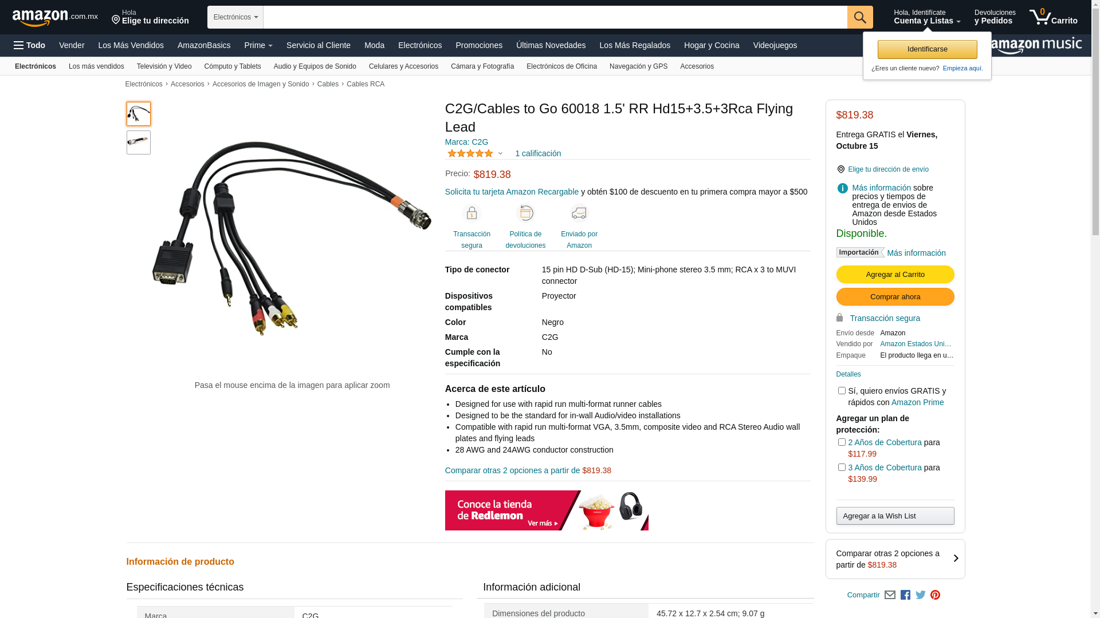Go to the Amazon.com.mx home logo
This screenshot has width=1100, height=618.
(55, 18)
